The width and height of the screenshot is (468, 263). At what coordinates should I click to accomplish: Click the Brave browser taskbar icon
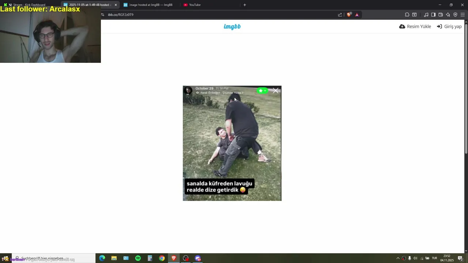tap(174, 258)
